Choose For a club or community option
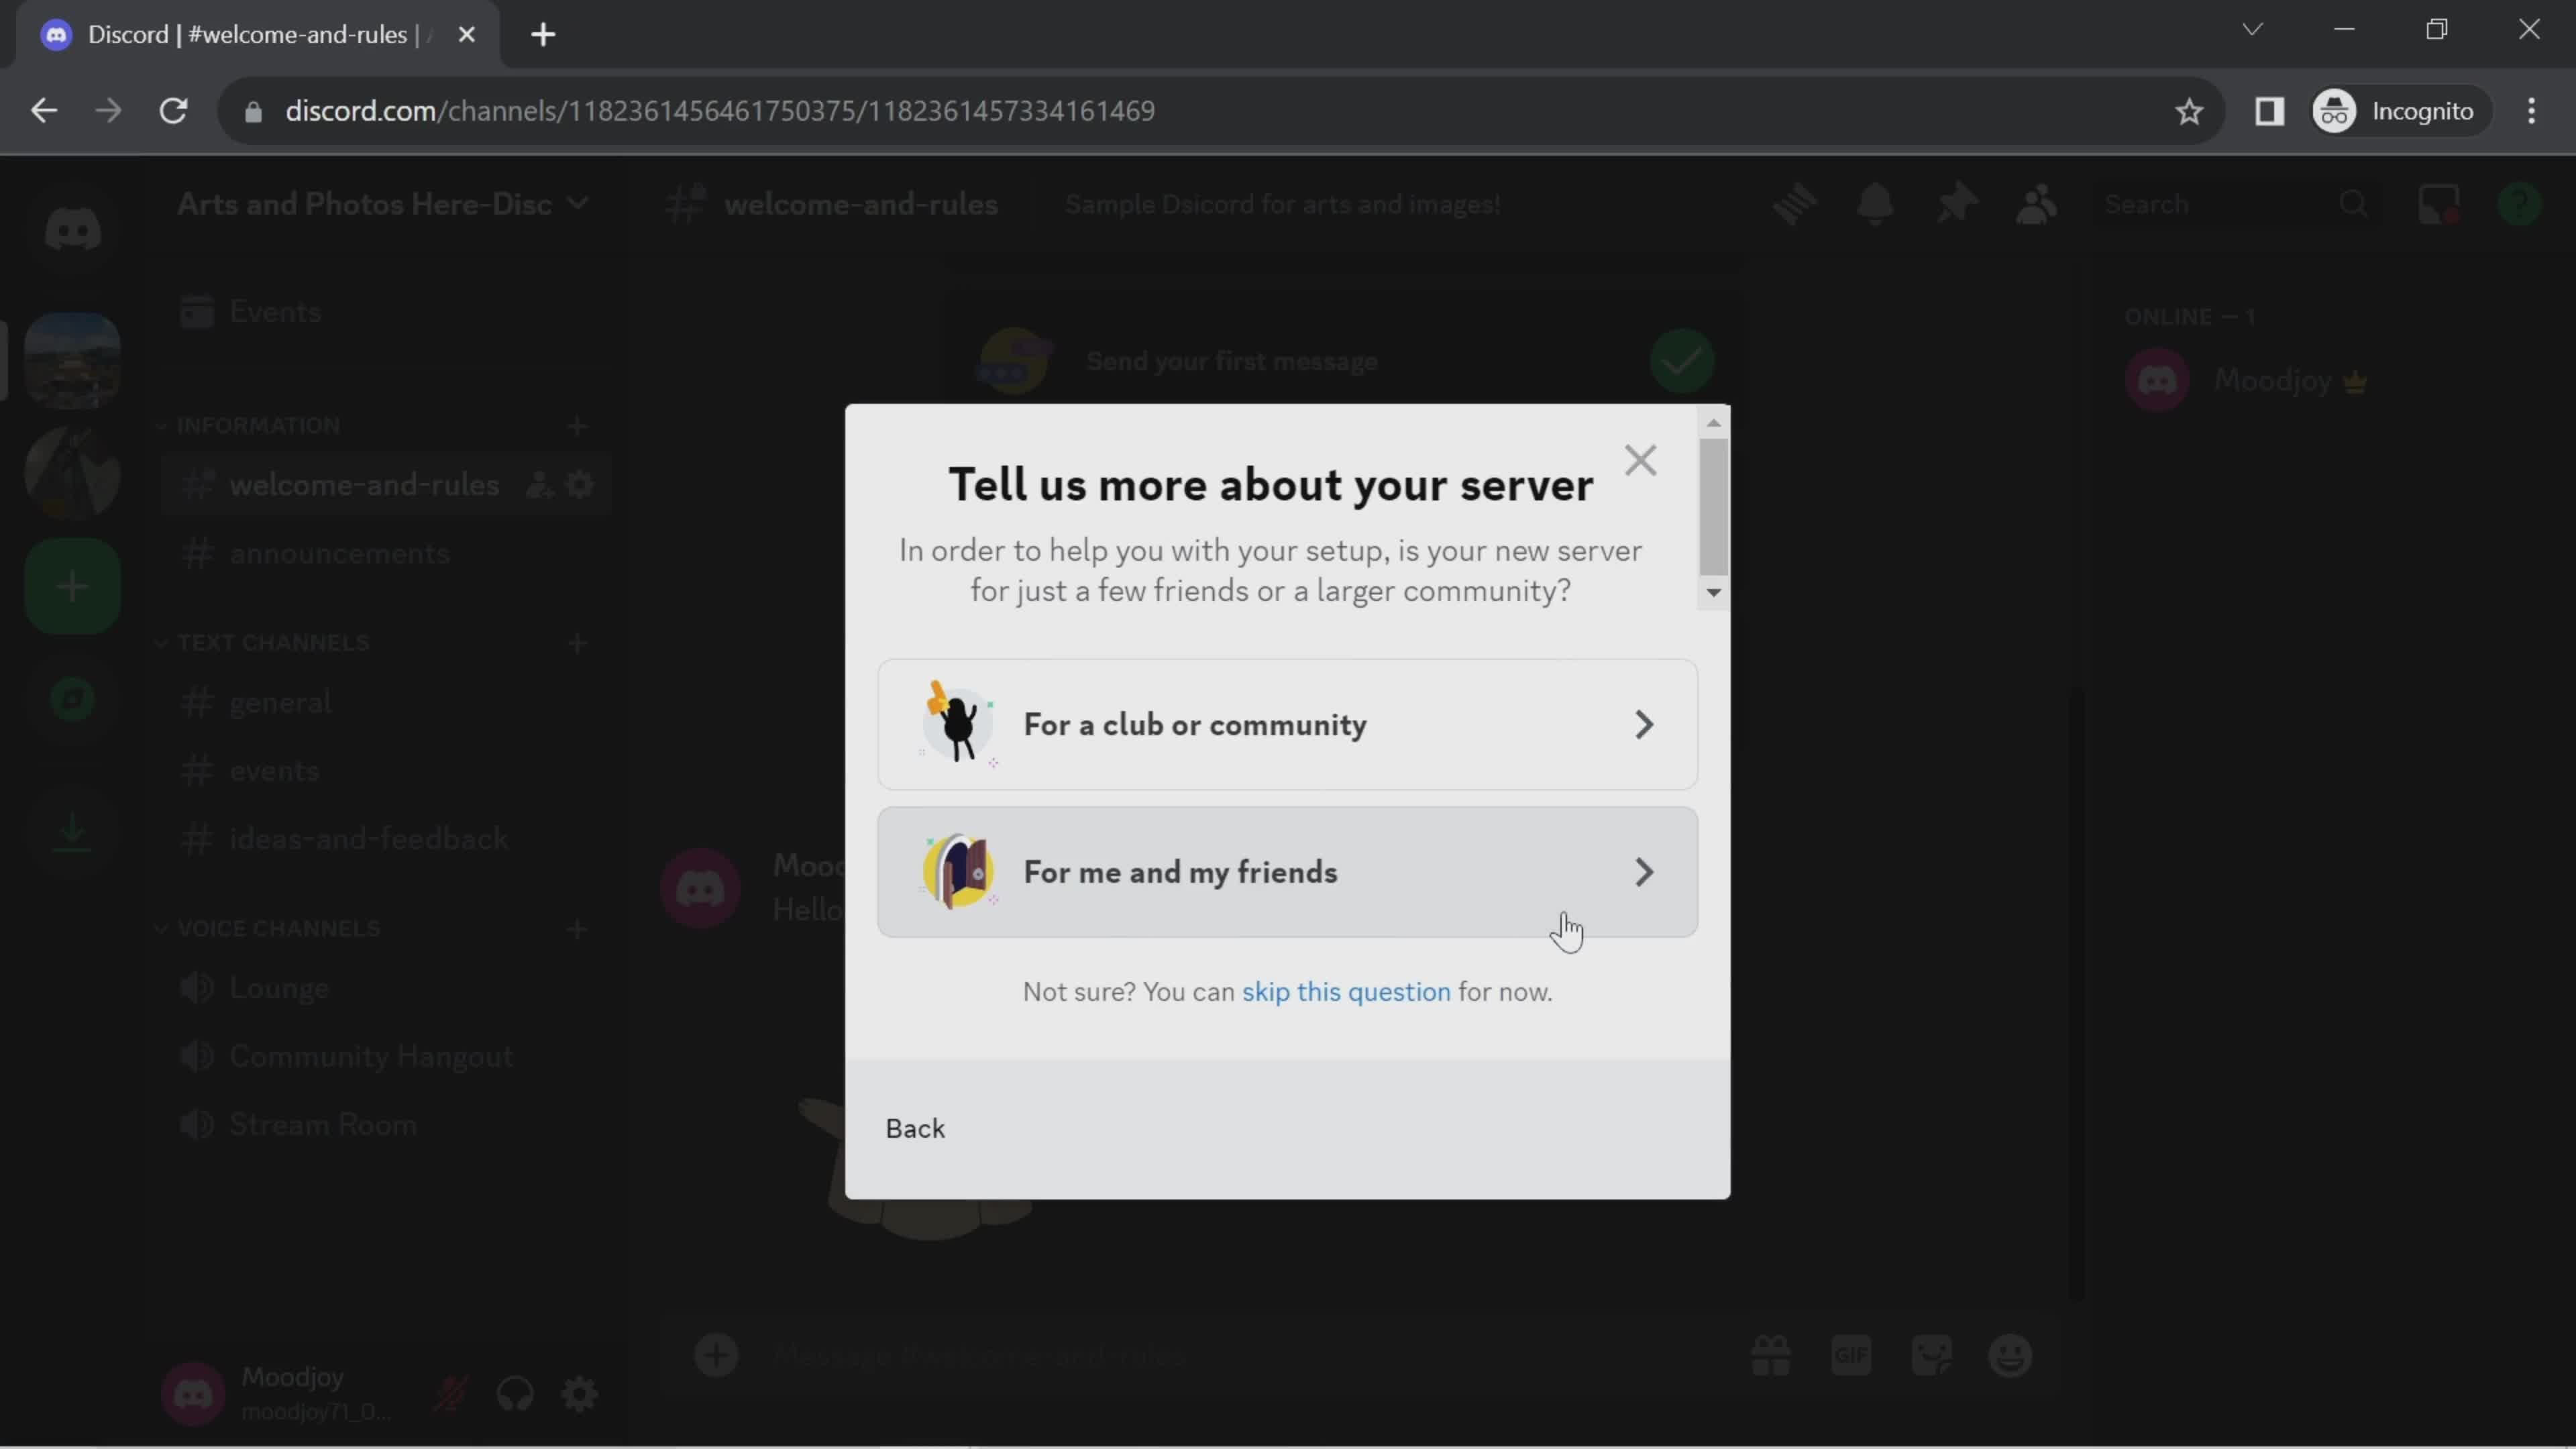Screen dimensions: 2576x1449 point(1287,725)
